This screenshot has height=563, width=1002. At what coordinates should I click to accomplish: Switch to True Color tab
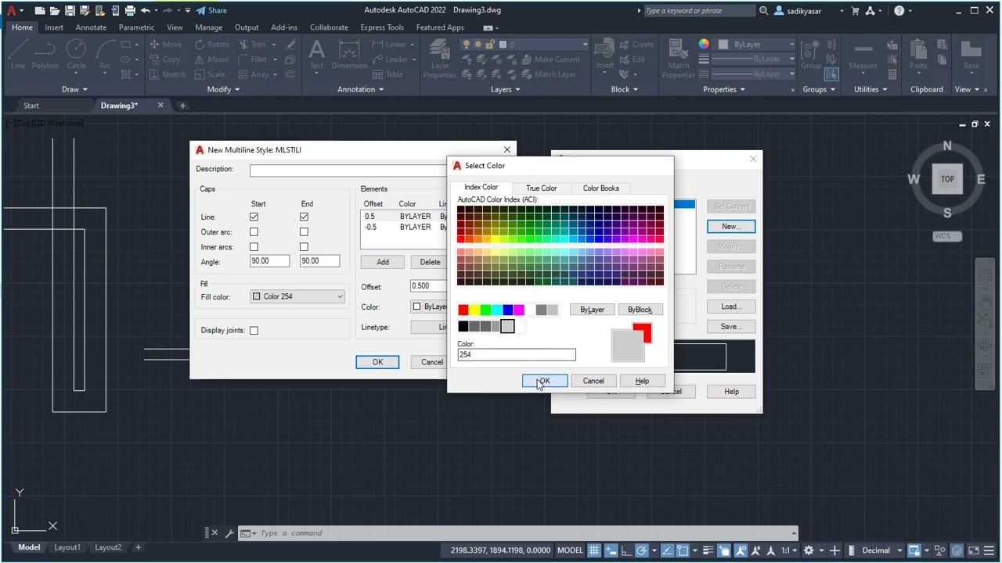[x=541, y=188]
